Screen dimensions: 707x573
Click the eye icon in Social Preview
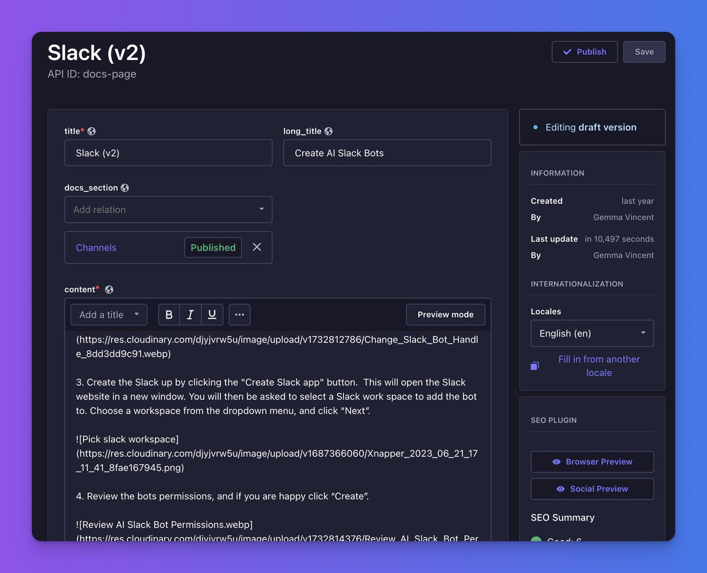tap(560, 489)
